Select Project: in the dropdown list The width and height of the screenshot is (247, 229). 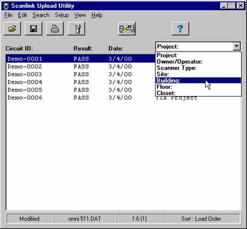tap(198, 55)
